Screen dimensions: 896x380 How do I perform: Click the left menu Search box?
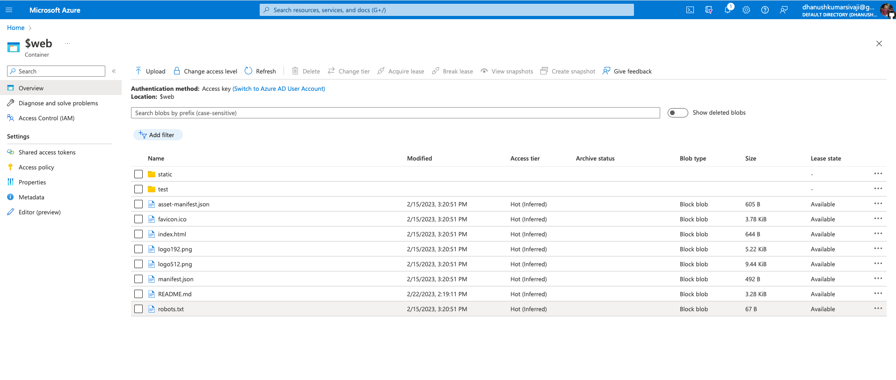point(56,71)
